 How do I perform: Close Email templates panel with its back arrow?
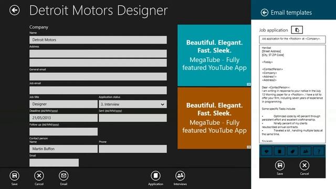tap(265, 13)
